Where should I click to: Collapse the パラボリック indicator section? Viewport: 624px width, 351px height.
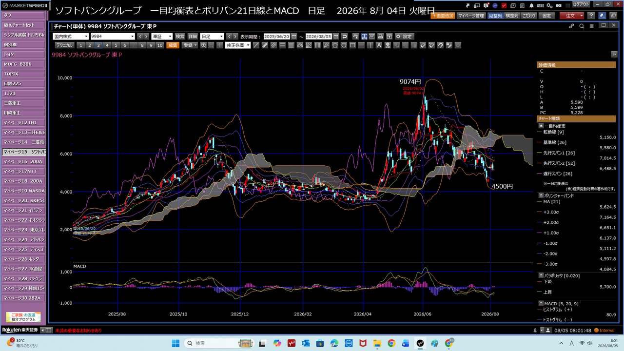pyautogui.click(x=541, y=275)
